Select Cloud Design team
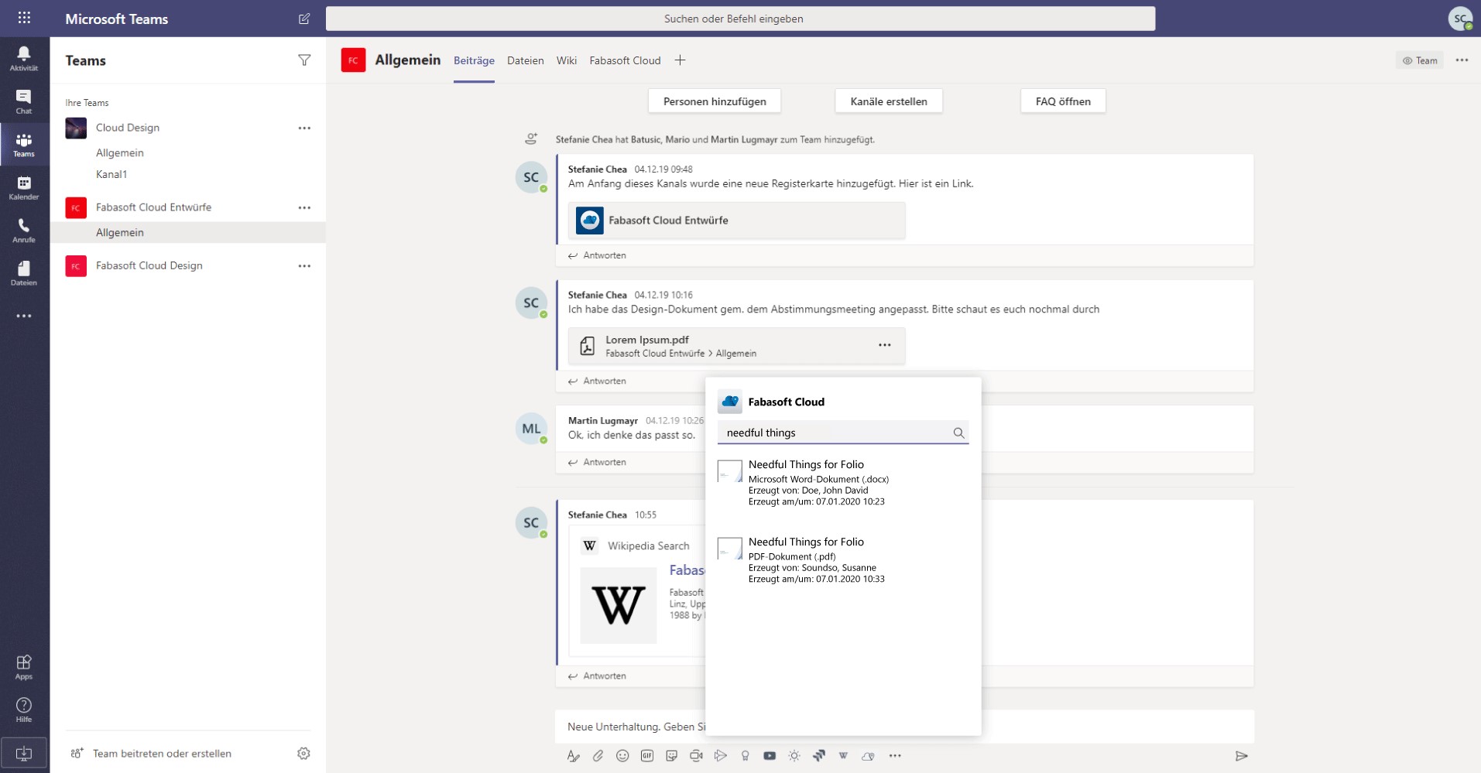The width and height of the screenshot is (1481, 773). 128,128
